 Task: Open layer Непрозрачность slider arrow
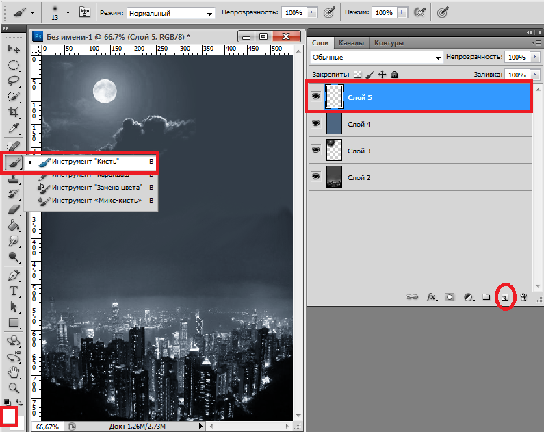click(535, 57)
